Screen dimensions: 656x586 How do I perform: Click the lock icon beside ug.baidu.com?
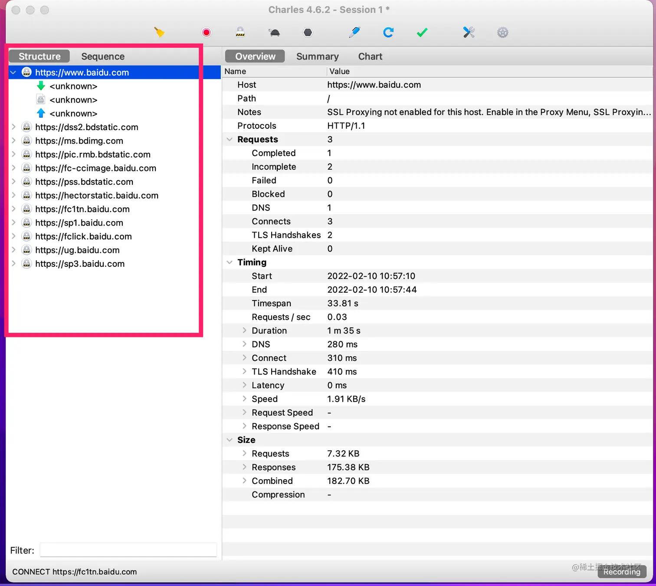(x=26, y=250)
